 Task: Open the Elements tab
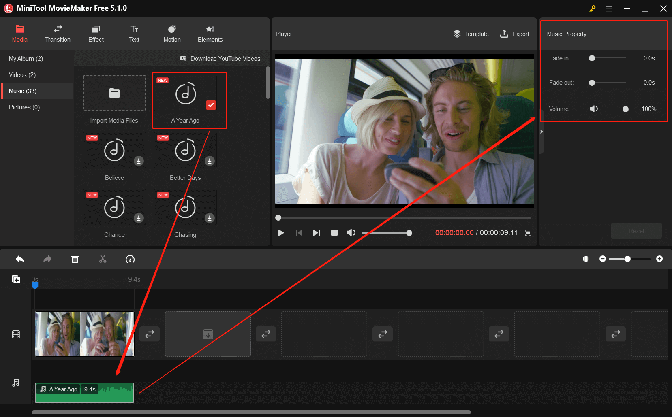coord(210,34)
